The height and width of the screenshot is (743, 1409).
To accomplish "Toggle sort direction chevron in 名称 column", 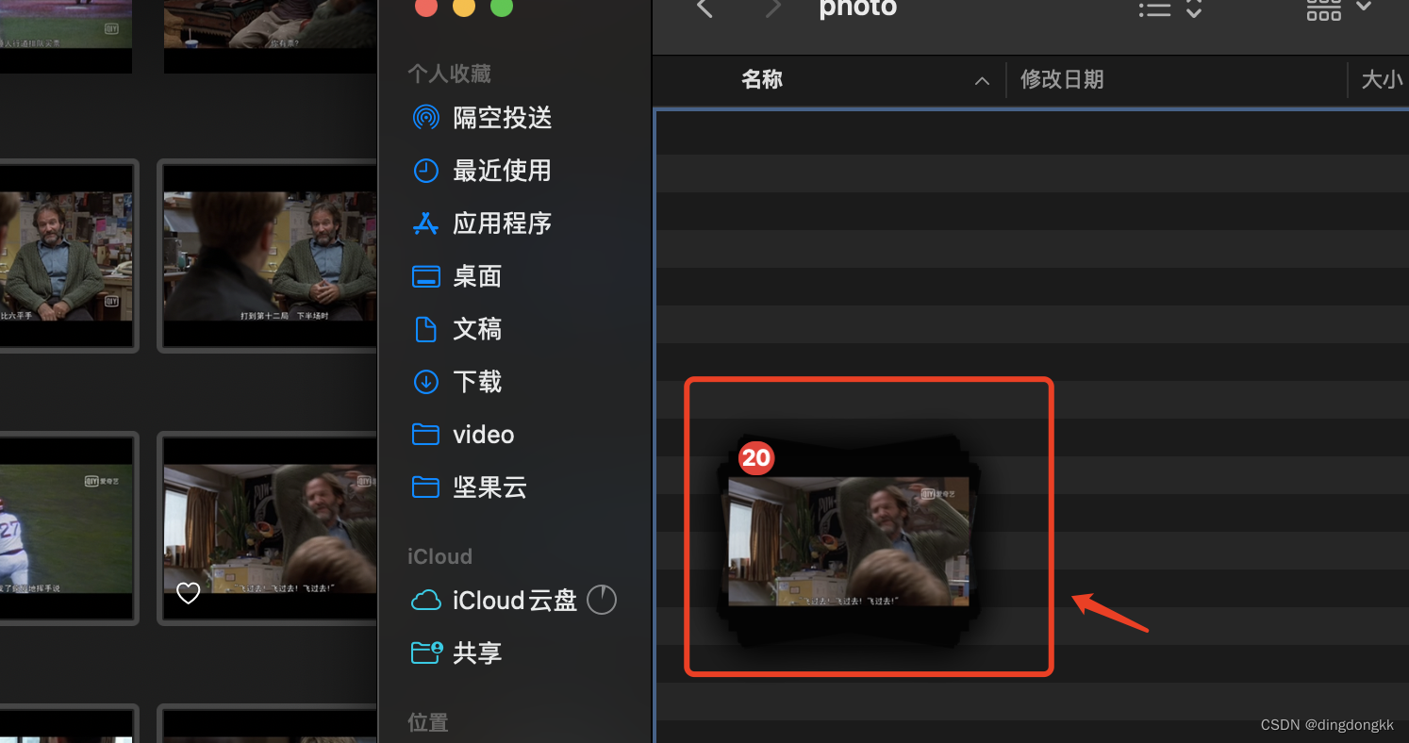I will [x=982, y=81].
